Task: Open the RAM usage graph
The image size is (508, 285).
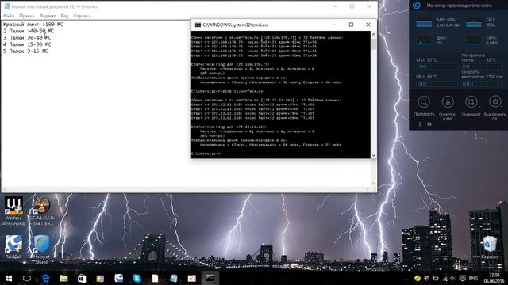Action: coord(424,24)
